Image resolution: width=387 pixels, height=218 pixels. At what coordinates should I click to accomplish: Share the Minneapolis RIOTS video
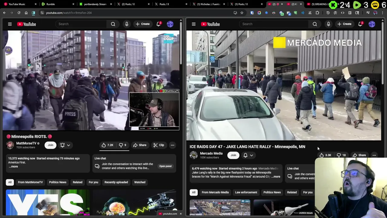(x=140, y=145)
